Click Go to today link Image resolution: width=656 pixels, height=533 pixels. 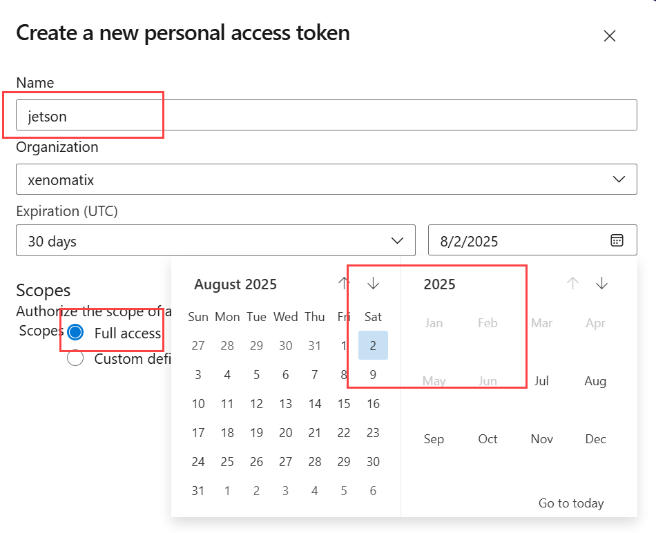pos(571,503)
